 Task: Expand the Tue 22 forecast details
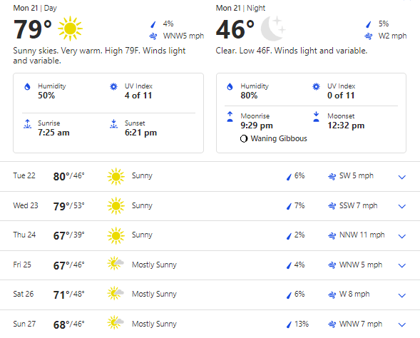point(401,177)
